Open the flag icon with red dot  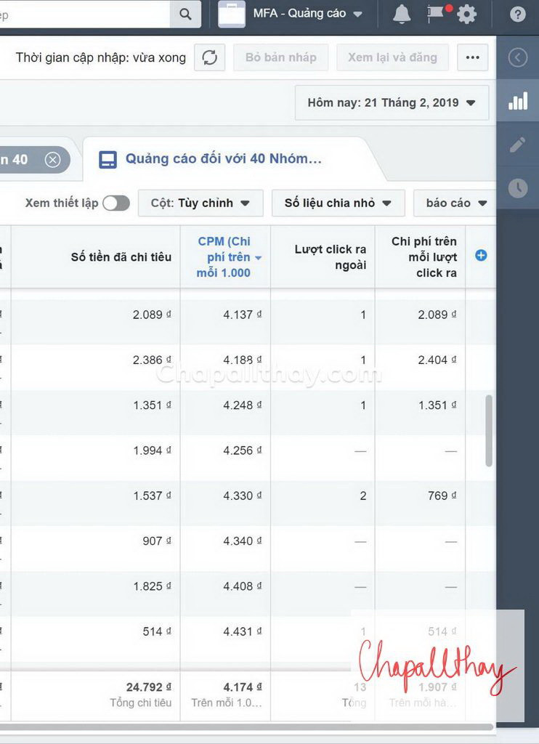tap(439, 13)
